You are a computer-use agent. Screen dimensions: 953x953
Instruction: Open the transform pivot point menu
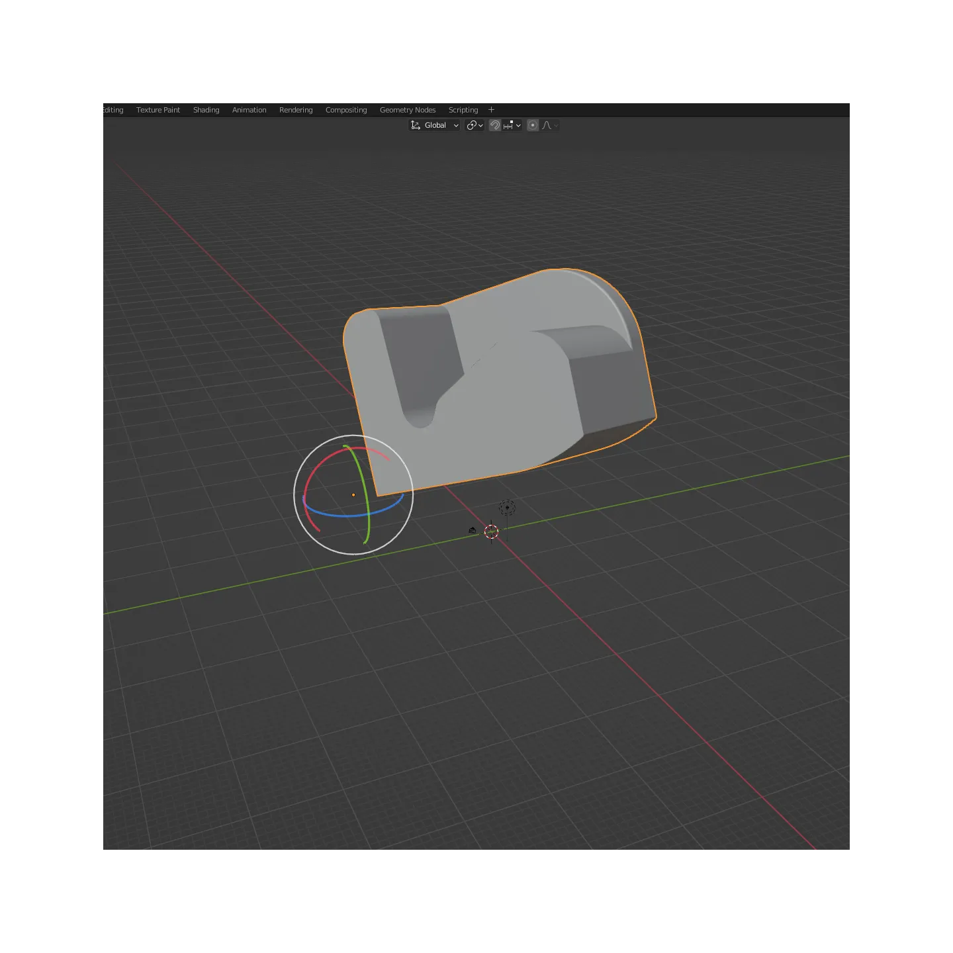click(475, 125)
